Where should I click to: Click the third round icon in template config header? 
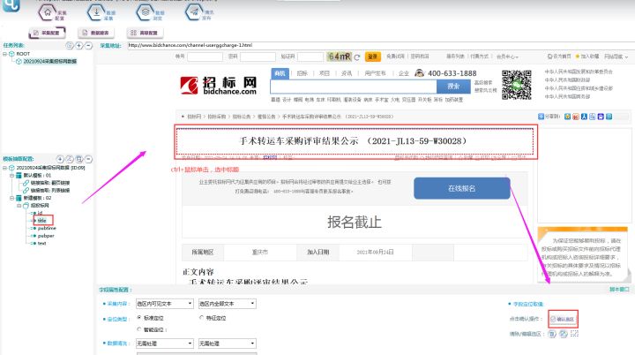coord(79,159)
